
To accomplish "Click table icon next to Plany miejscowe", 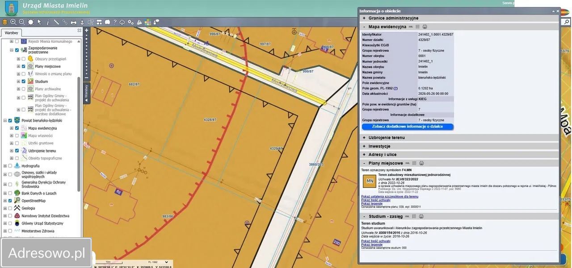I will 414,163.
